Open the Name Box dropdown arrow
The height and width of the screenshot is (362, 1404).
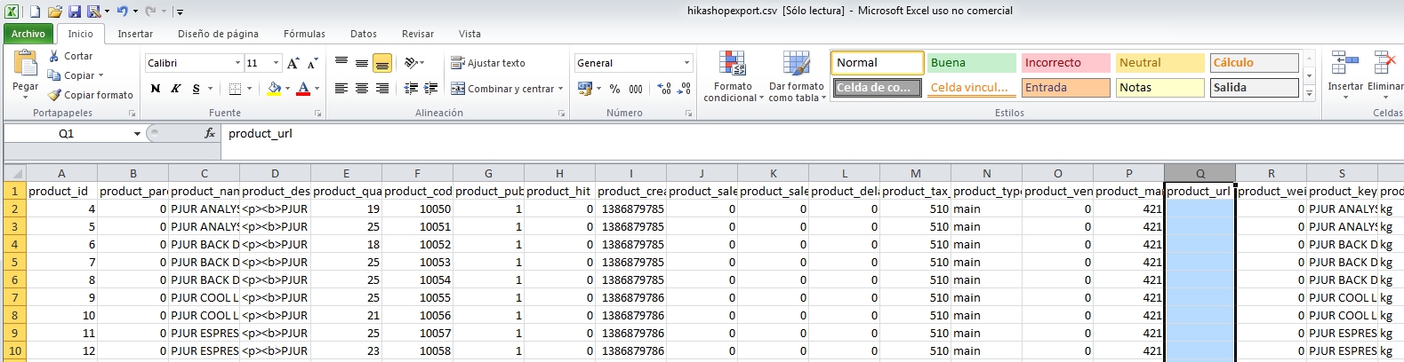coord(137,134)
